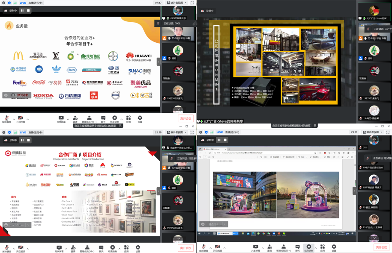Click Share Screen icon in top-left meeting toolbar
392x253 pixels.
[x=61, y=118]
